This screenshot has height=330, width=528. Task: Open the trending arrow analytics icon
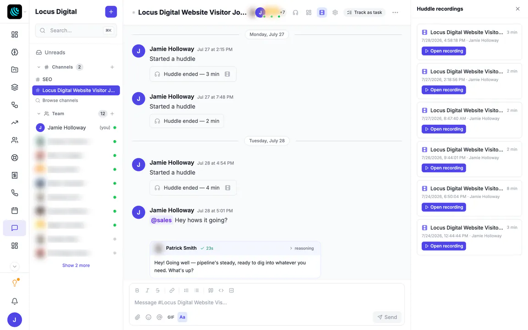[15, 122]
